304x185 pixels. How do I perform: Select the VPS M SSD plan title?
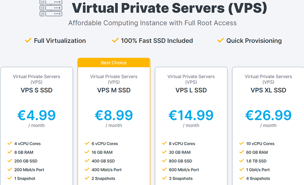click(x=114, y=90)
